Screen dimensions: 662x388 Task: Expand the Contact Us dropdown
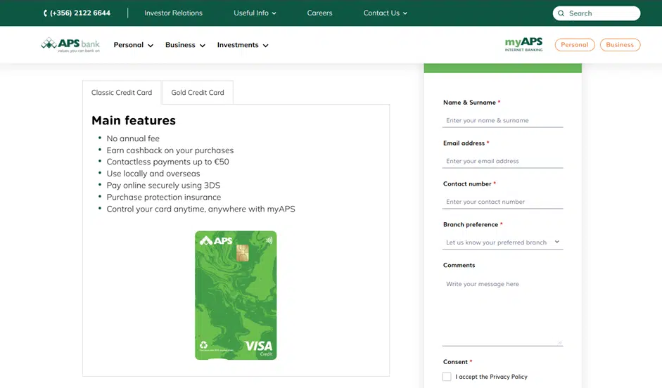tap(386, 13)
